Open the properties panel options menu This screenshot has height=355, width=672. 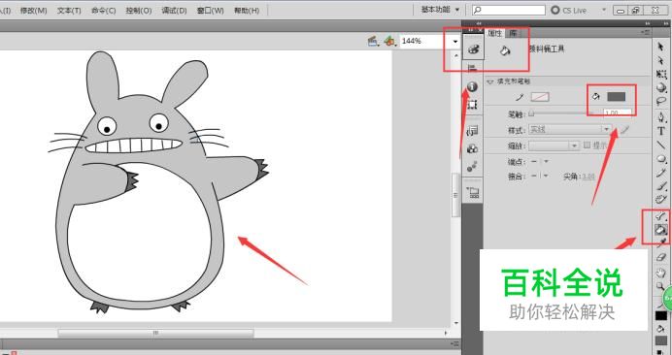645,32
